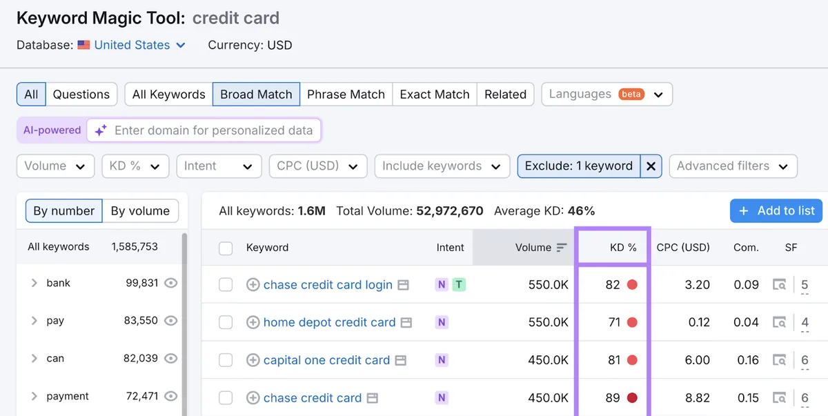Switch to the Related tab
The width and height of the screenshot is (828, 416).
[x=505, y=95]
